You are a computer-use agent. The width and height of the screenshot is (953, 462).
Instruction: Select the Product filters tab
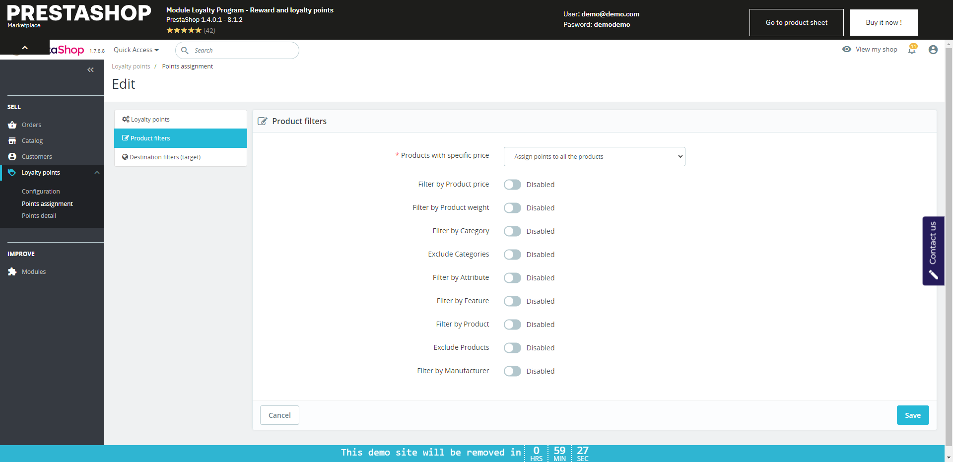(181, 138)
